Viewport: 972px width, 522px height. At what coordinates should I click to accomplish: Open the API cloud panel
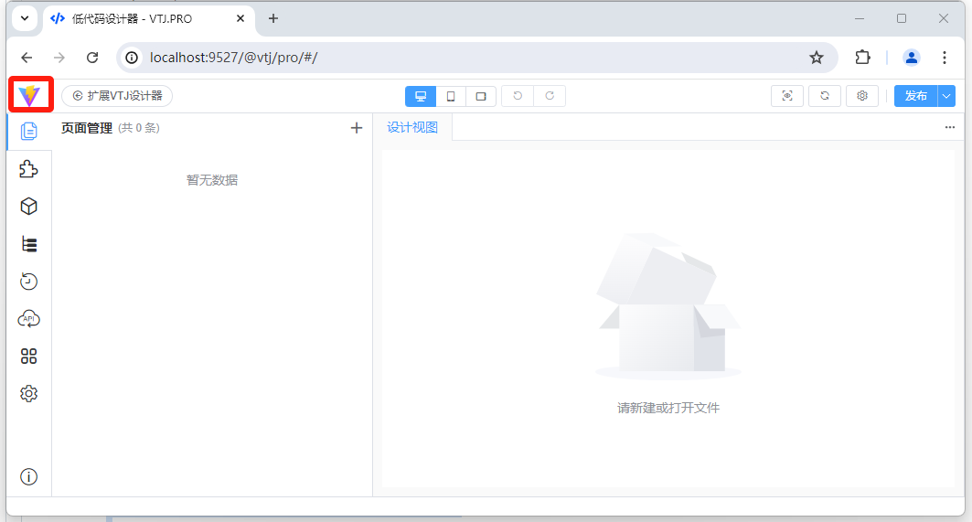29,319
